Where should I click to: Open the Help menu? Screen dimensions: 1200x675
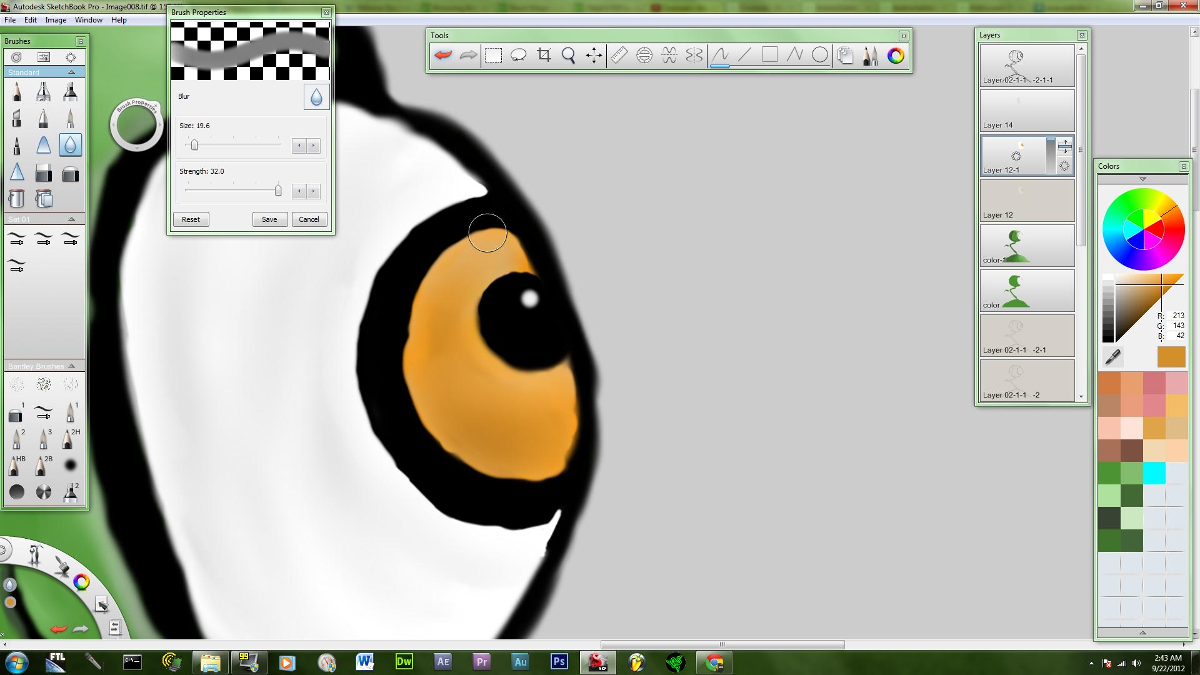point(119,20)
